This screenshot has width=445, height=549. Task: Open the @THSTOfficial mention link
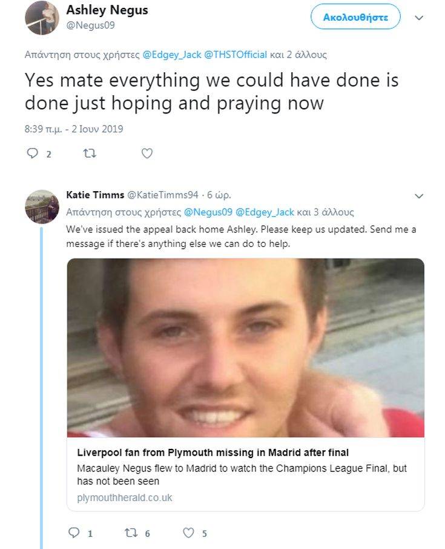click(x=236, y=55)
